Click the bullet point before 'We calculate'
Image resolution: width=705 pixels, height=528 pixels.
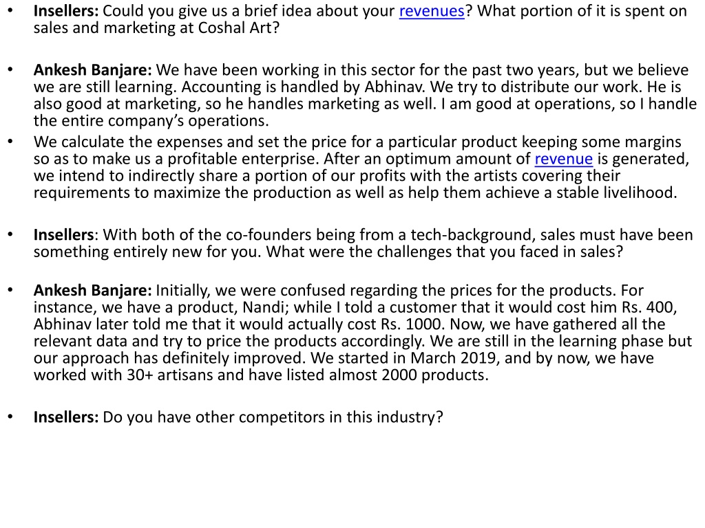(x=10, y=142)
